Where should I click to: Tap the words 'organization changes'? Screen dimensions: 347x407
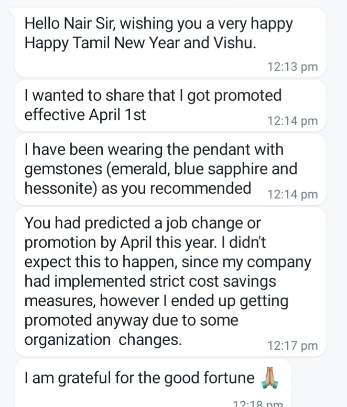[103, 339]
